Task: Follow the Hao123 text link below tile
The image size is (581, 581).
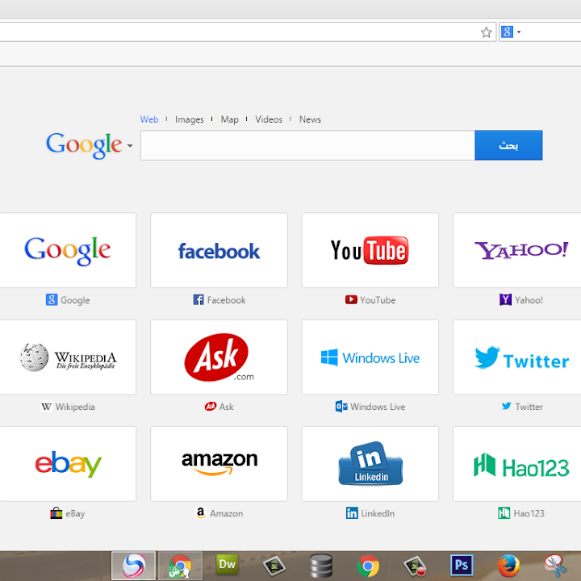Action: click(529, 513)
